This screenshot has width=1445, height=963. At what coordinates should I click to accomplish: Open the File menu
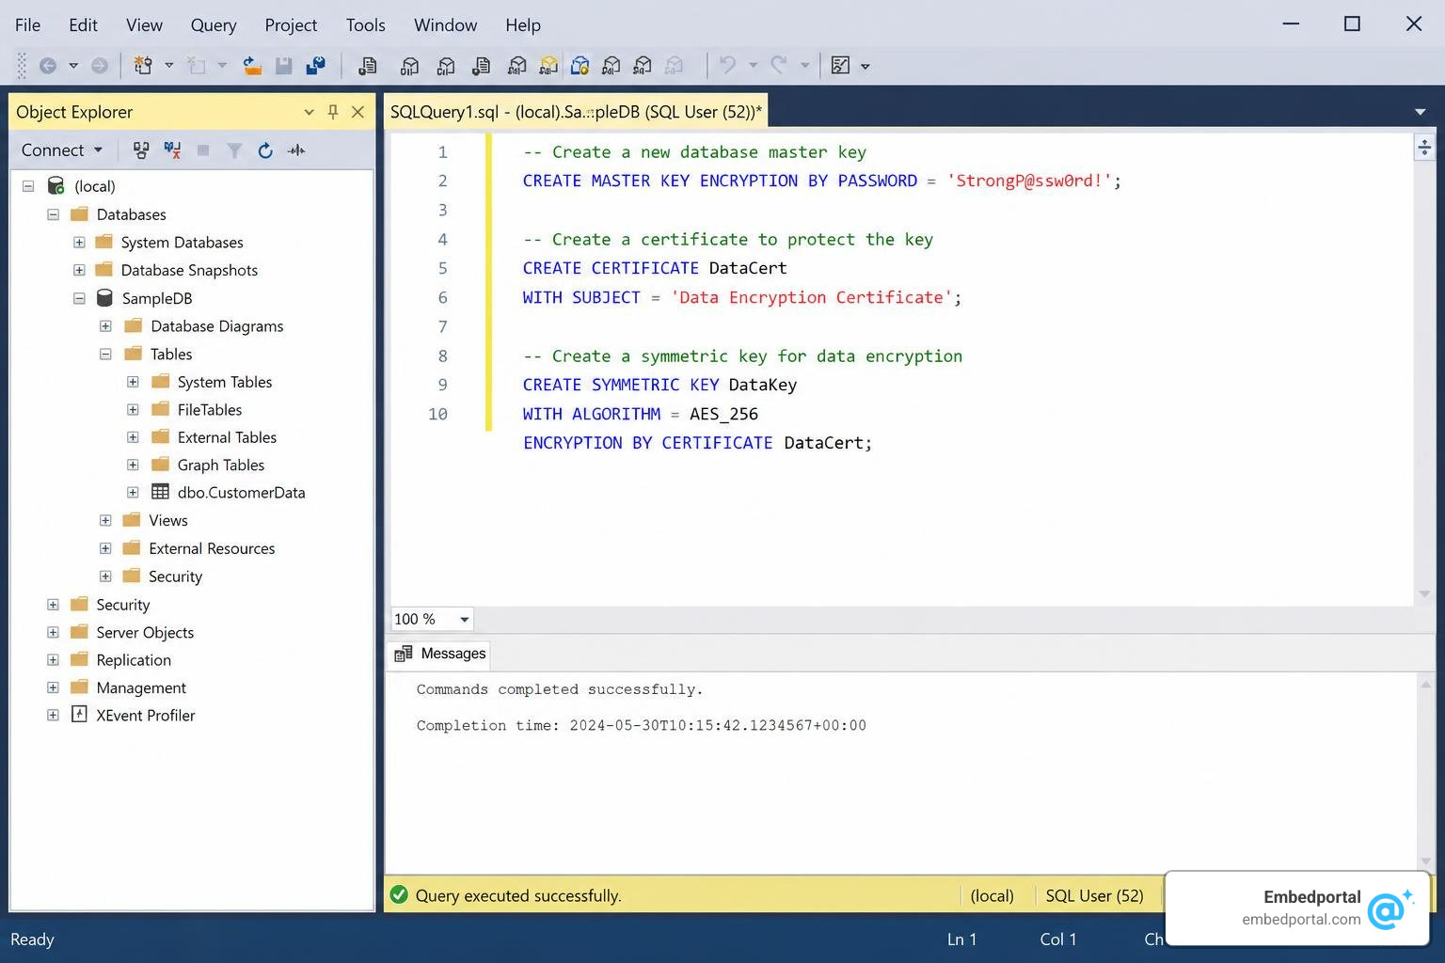(28, 25)
